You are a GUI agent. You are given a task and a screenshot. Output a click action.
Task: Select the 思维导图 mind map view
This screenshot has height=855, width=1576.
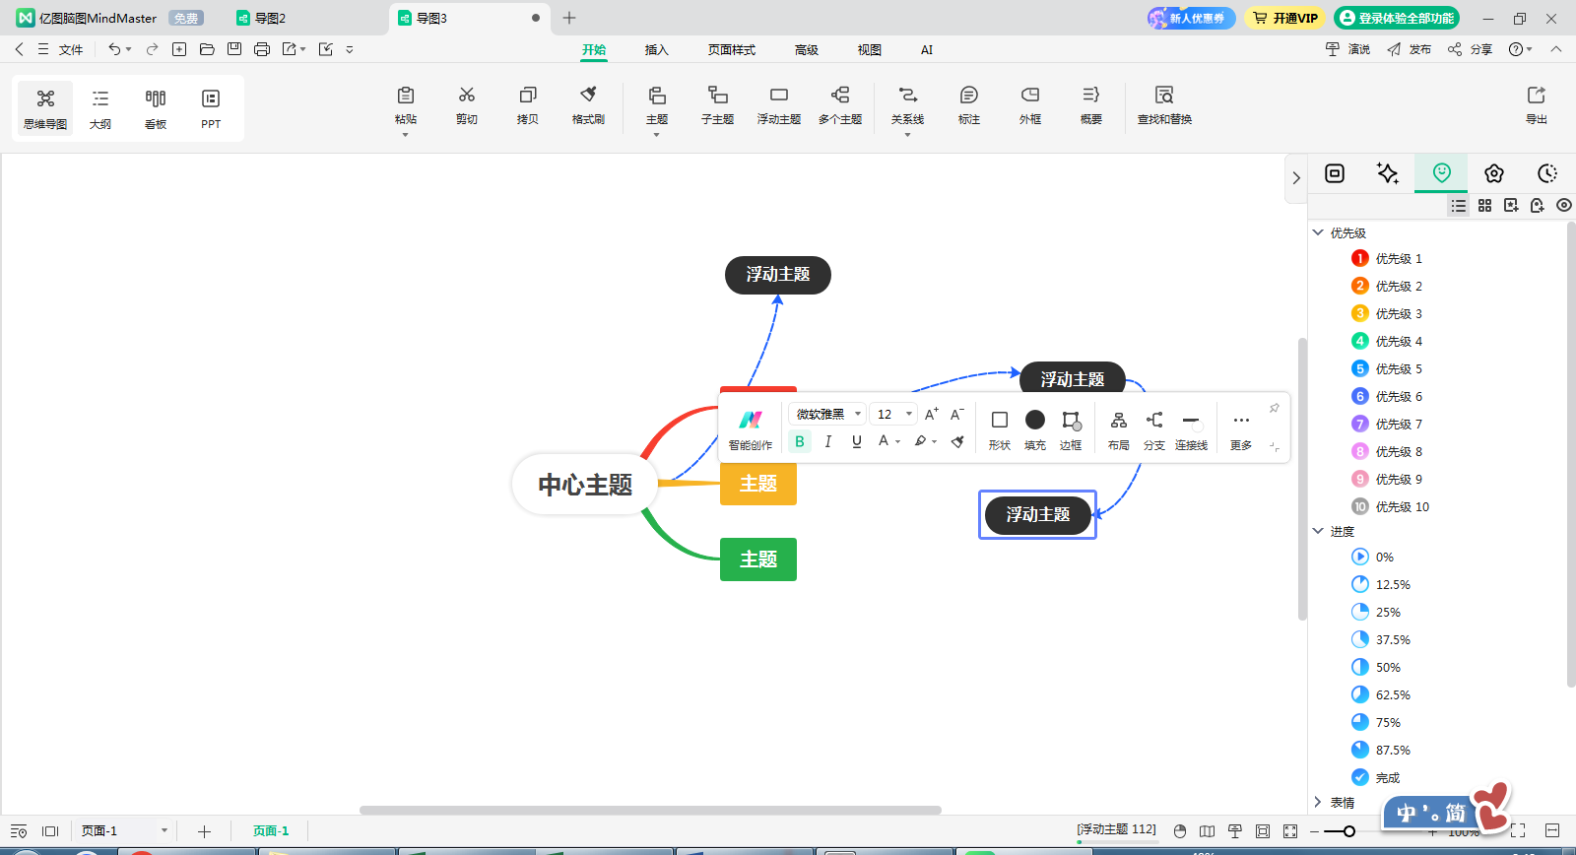tap(45, 108)
